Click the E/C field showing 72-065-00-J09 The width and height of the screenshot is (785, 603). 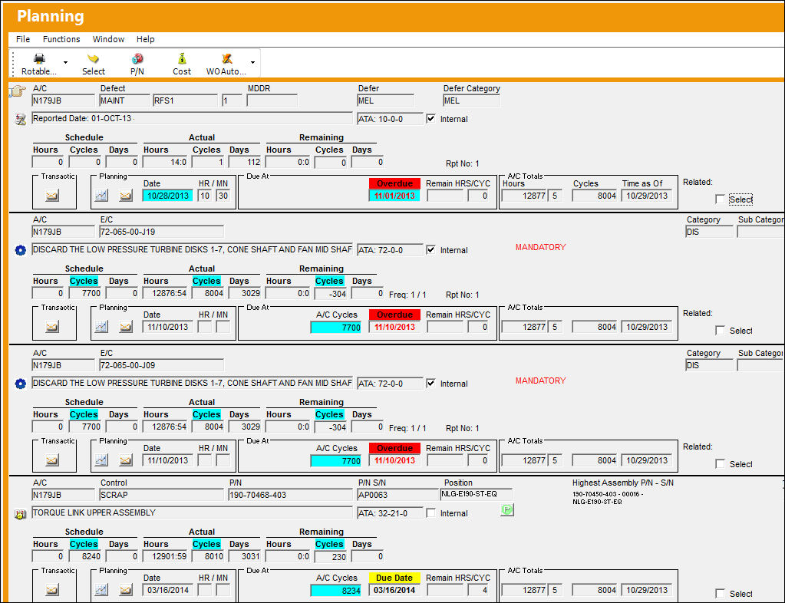coord(161,365)
